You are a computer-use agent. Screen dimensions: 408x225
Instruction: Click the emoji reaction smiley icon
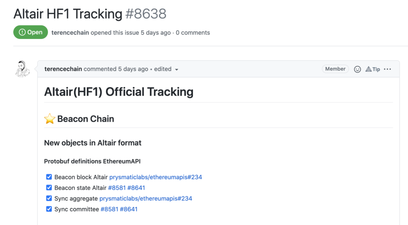pyautogui.click(x=357, y=69)
